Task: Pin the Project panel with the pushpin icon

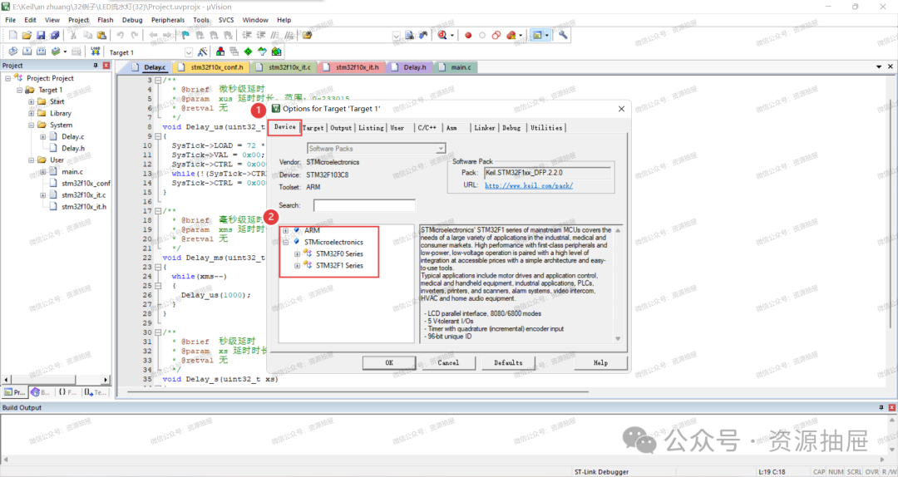Action: point(96,66)
